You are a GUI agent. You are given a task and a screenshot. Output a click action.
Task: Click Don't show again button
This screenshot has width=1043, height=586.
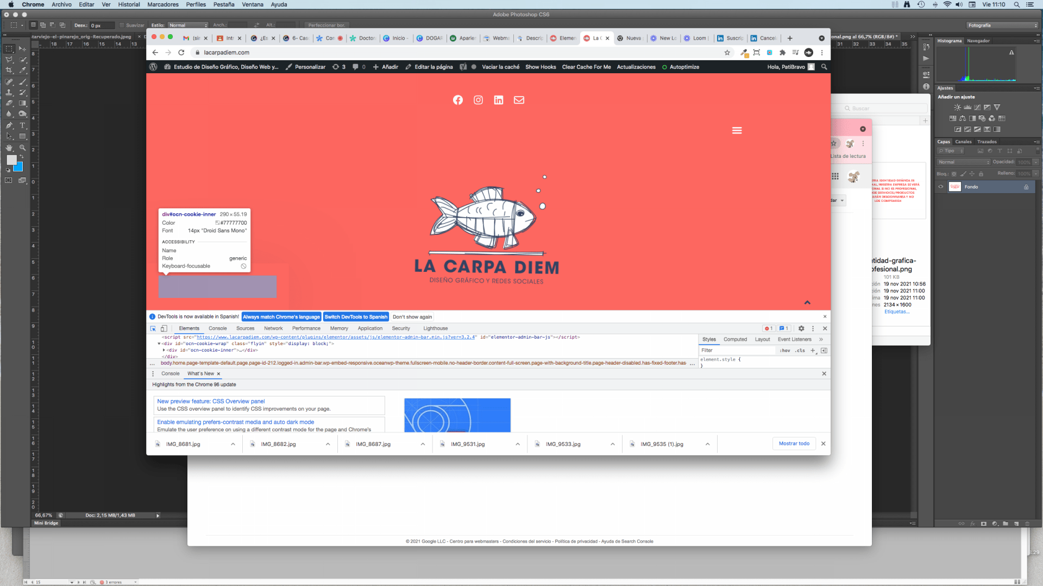pos(412,317)
